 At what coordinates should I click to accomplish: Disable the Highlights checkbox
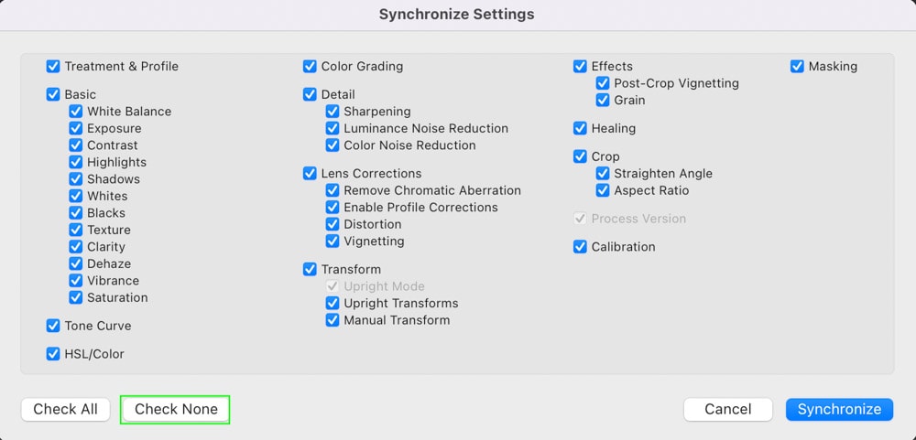coord(76,163)
